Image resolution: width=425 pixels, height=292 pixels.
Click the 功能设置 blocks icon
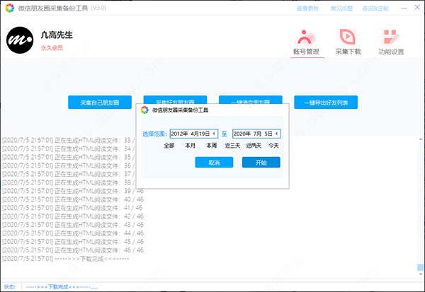(391, 37)
